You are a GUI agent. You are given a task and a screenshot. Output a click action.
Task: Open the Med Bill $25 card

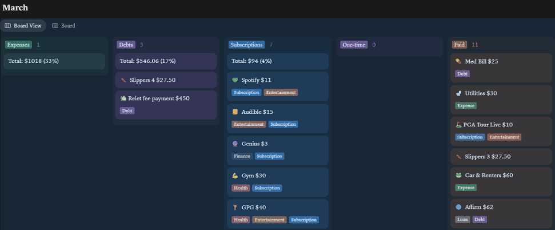501,68
